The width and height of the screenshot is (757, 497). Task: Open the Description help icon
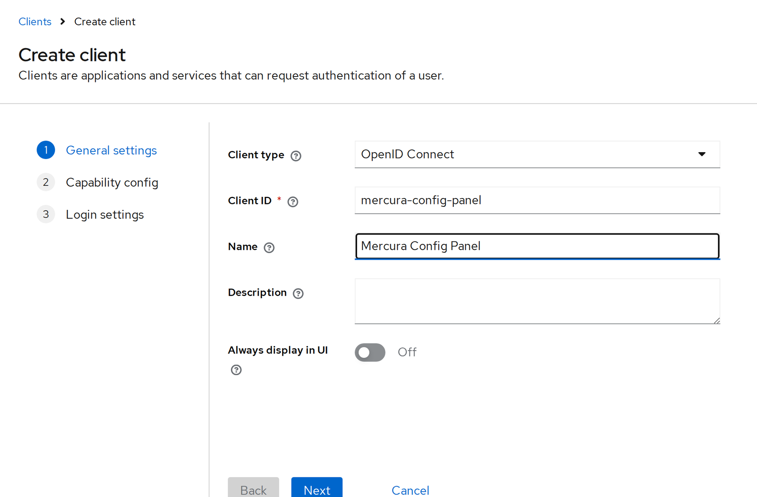pyautogui.click(x=298, y=293)
